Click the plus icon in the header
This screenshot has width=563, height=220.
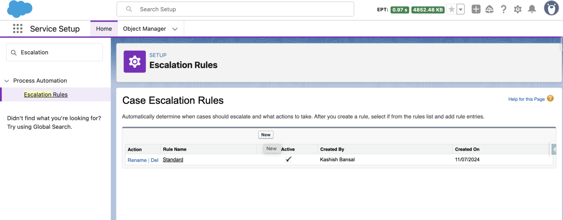[x=476, y=9]
